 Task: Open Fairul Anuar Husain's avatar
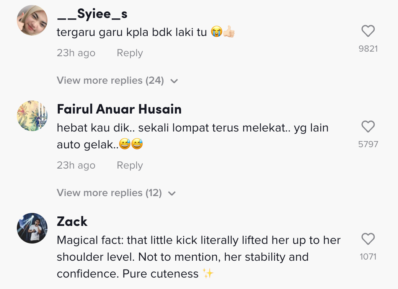(32, 116)
